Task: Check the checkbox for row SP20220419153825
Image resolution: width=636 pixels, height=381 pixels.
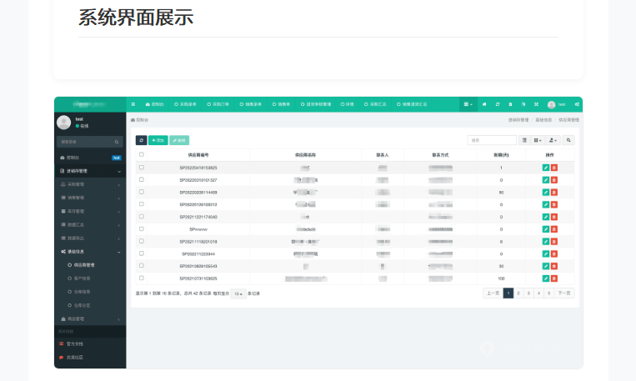Action: click(142, 168)
